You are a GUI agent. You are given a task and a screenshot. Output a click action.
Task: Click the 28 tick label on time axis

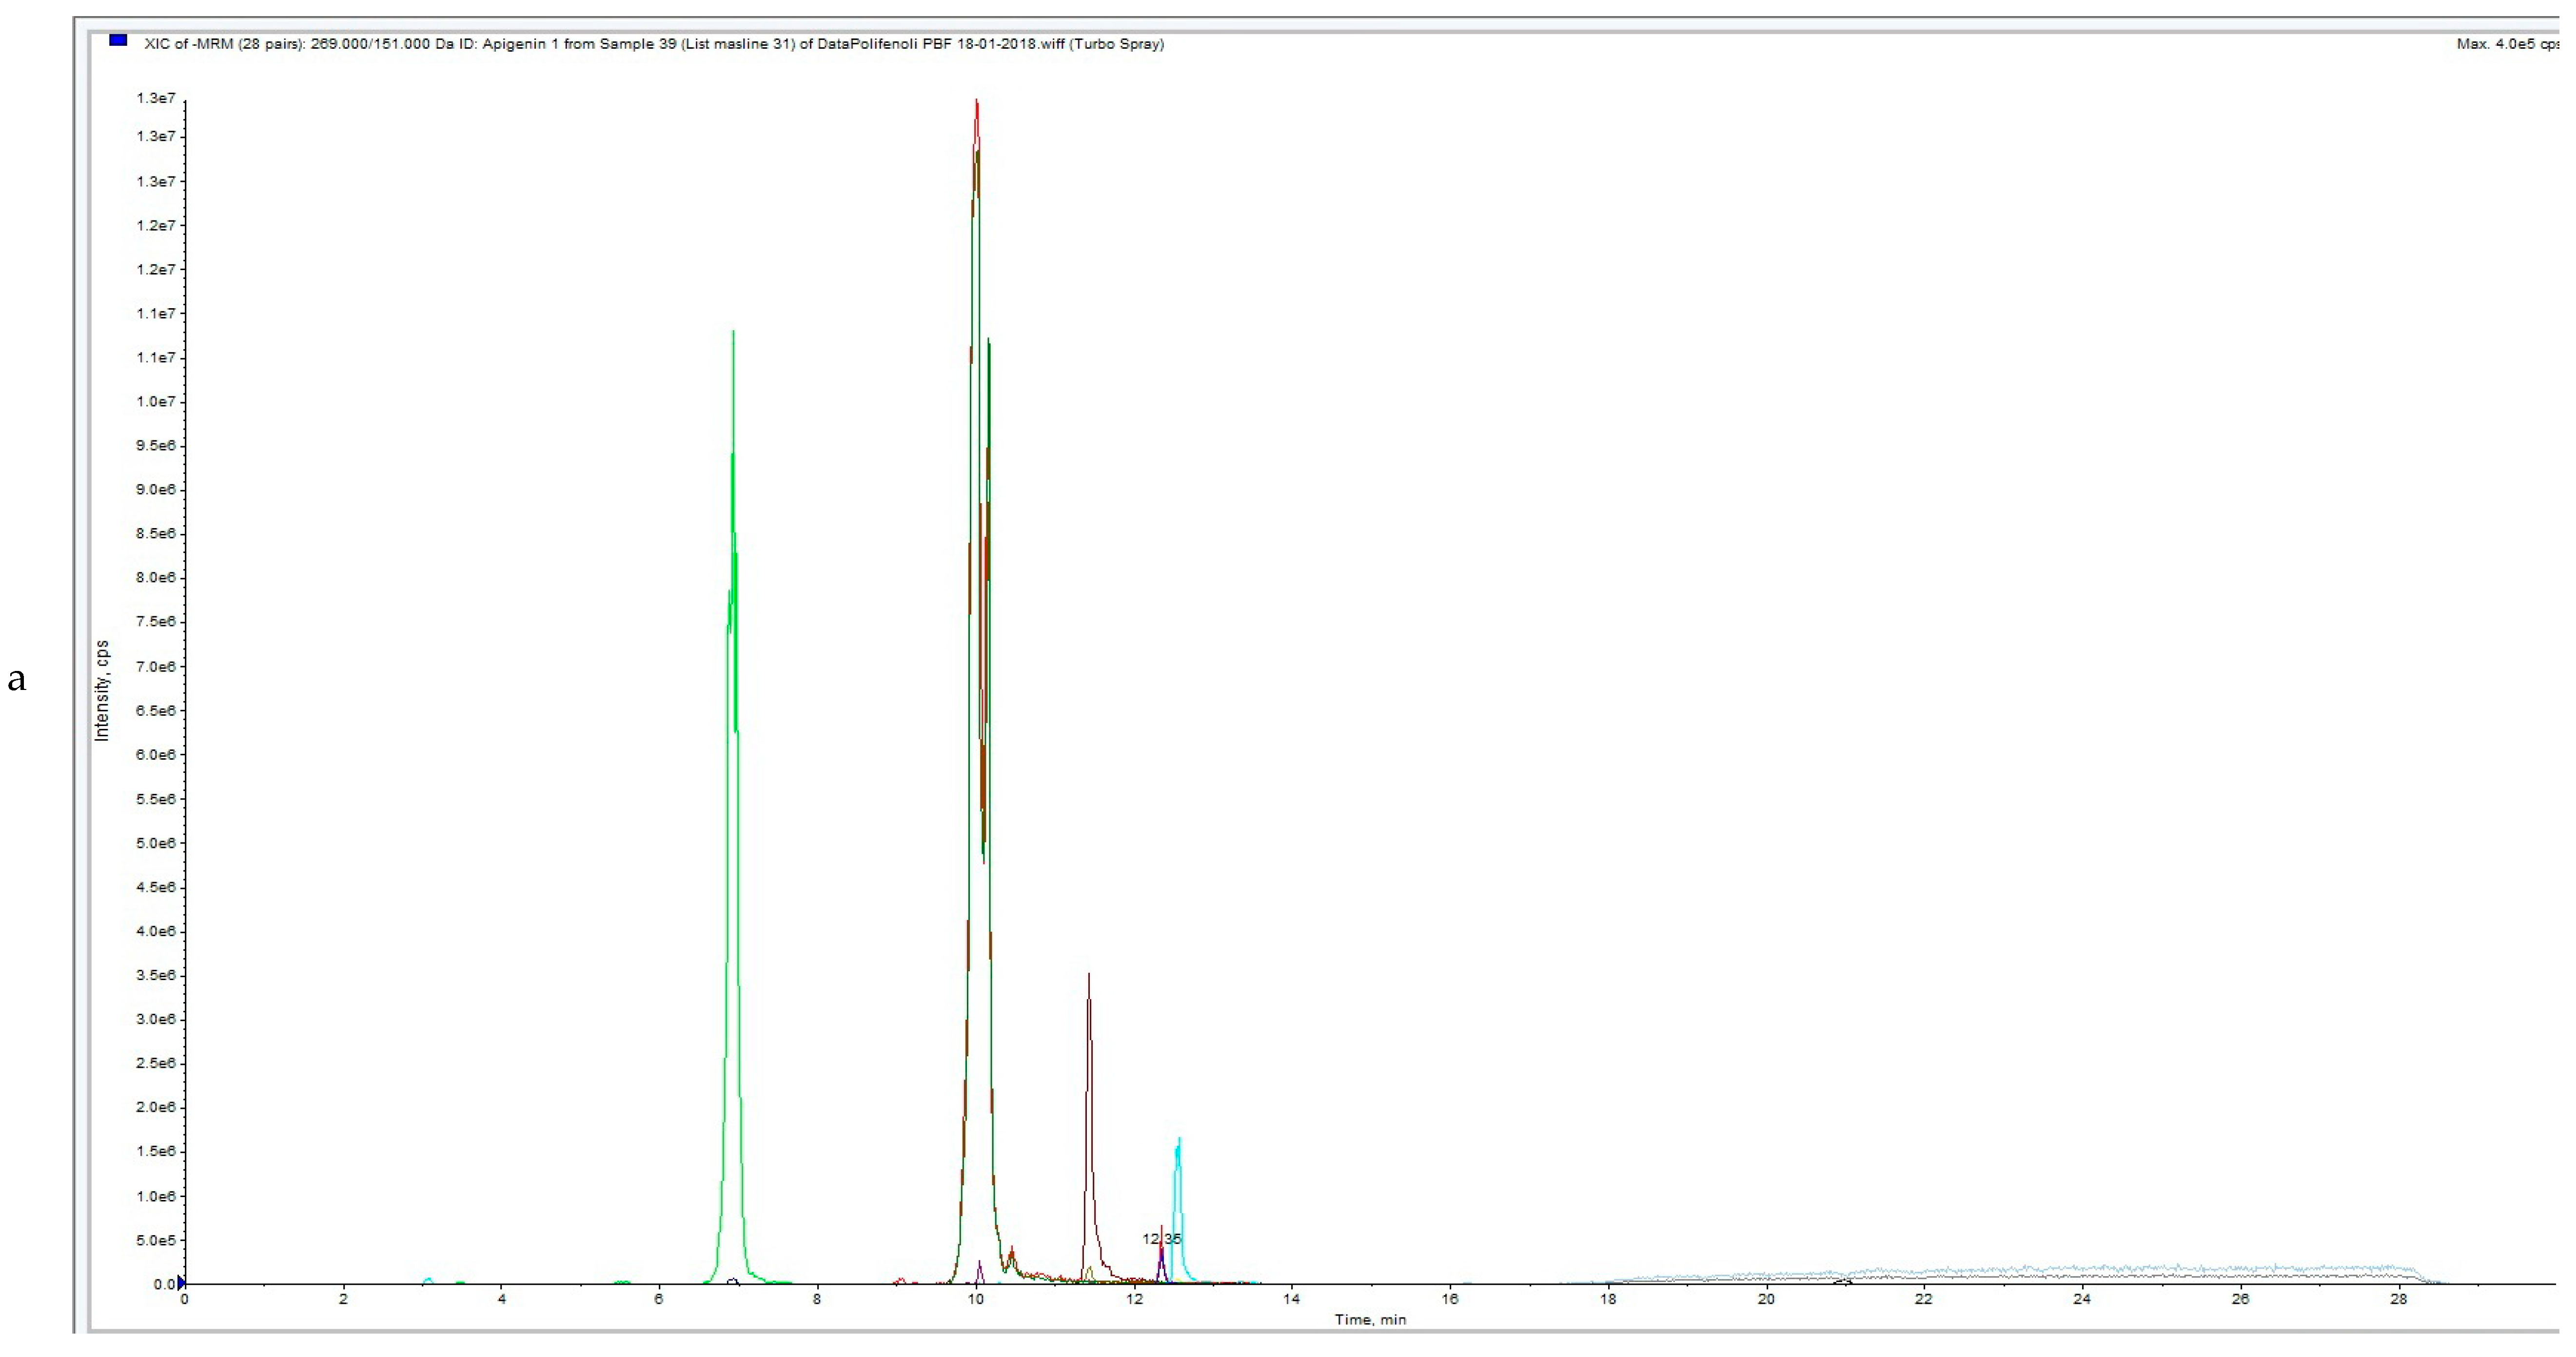2398,1300
